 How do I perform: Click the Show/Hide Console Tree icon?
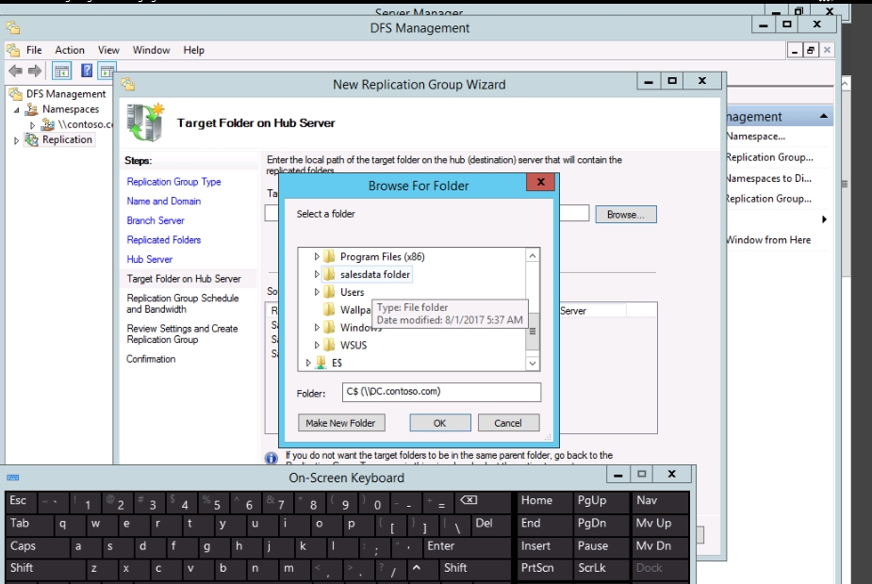coord(61,72)
